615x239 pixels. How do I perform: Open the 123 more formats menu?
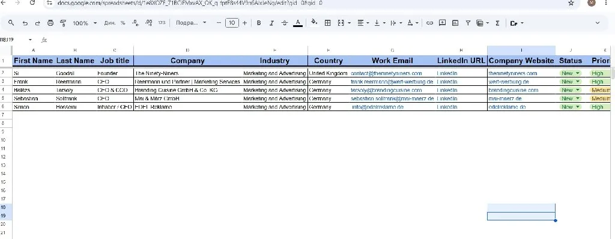(x=162, y=23)
